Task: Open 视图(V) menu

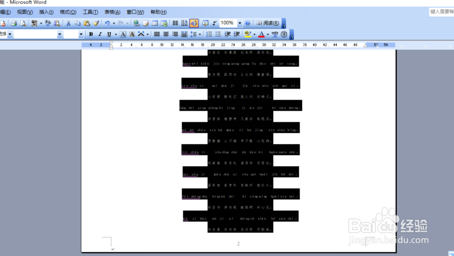Action: (25, 12)
